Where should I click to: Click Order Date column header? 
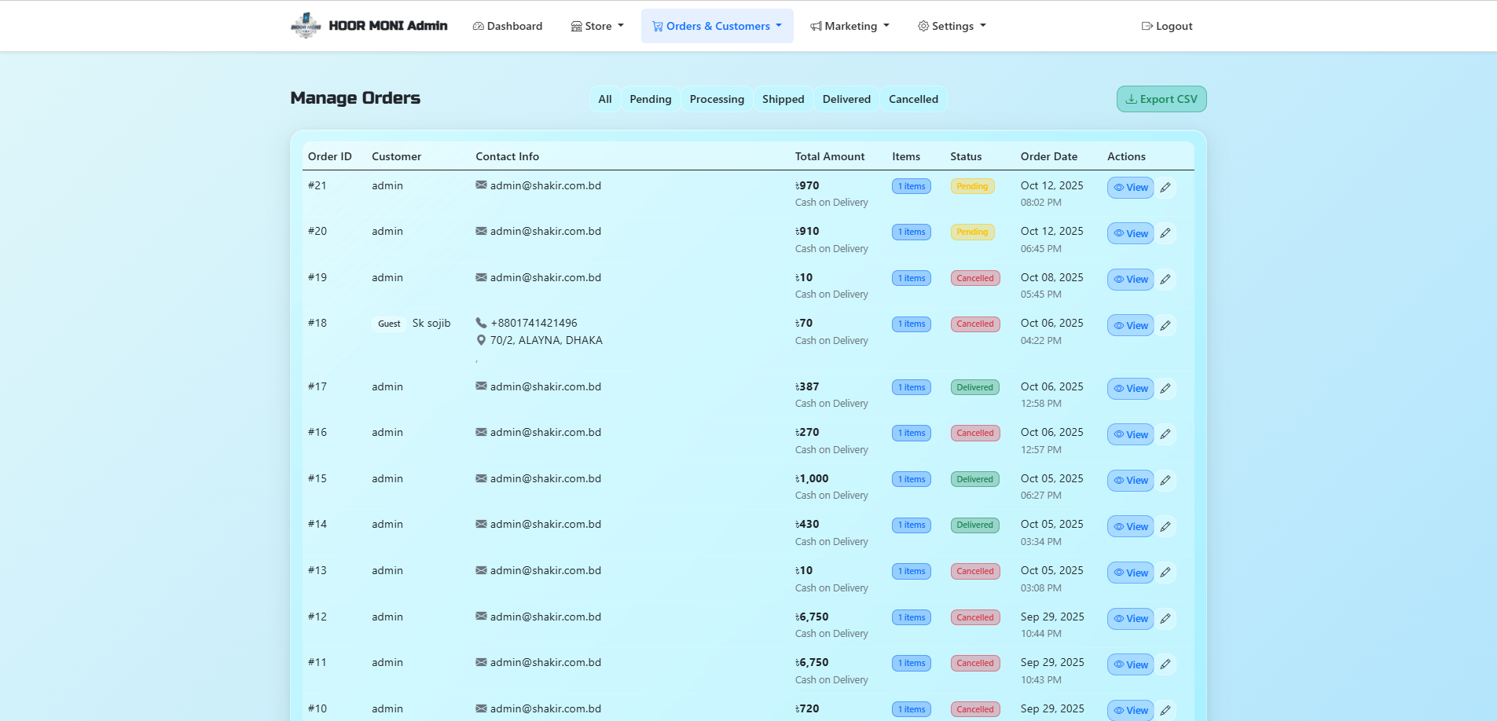1049,156
